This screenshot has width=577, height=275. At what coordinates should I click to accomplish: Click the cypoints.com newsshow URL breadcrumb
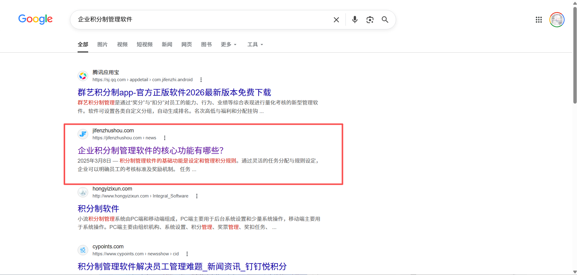[x=135, y=254]
